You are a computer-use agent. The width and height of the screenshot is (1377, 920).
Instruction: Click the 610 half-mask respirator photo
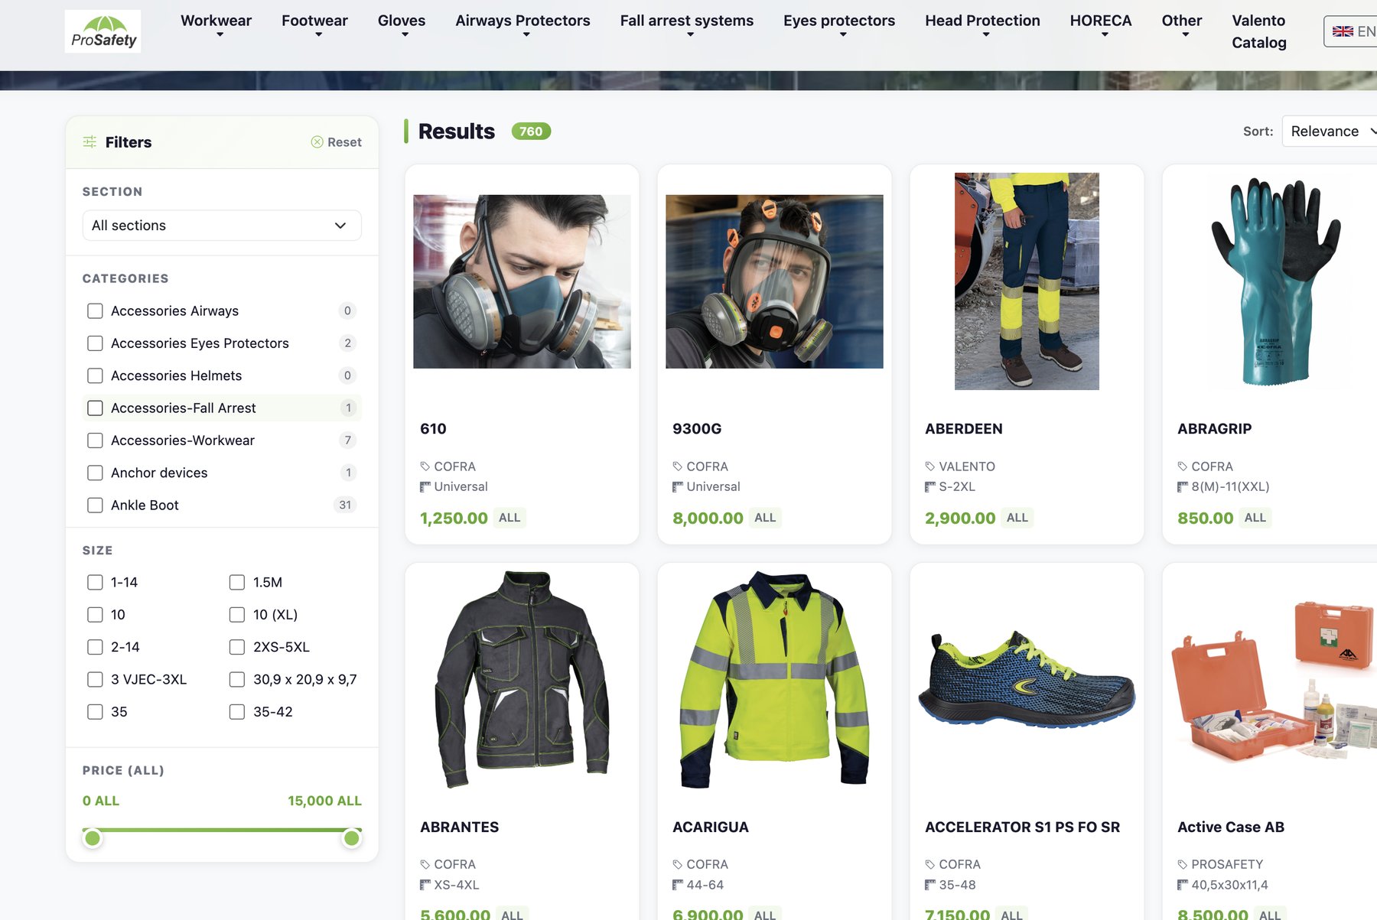click(x=522, y=281)
